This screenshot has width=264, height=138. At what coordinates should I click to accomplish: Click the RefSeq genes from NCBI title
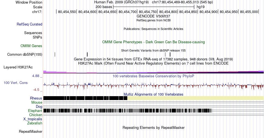[x=153, y=20]
